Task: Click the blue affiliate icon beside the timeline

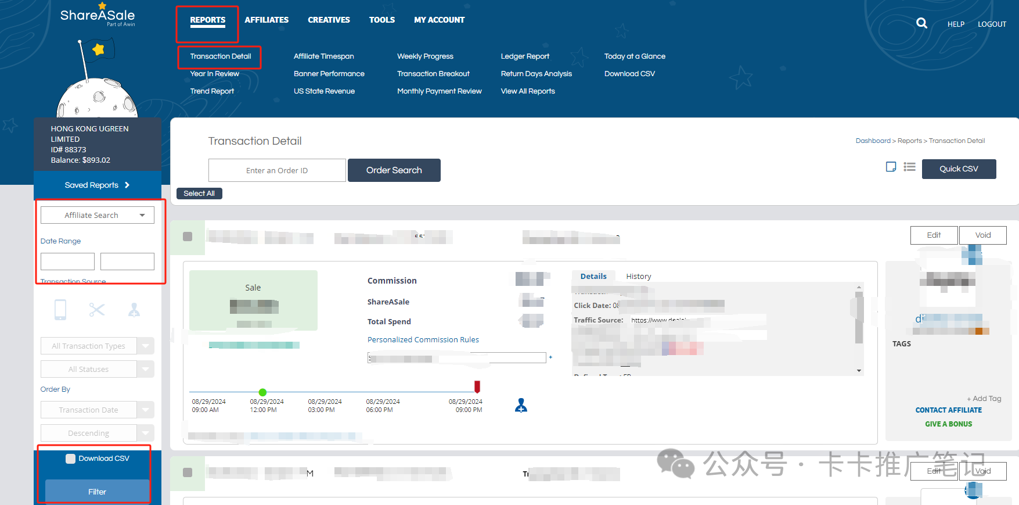Action: pos(521,405)
